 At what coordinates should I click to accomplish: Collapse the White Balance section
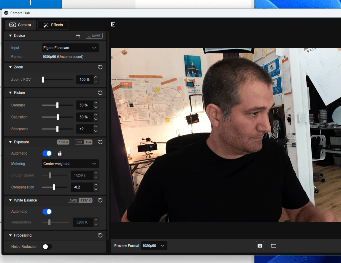click(x=10, y=200)
